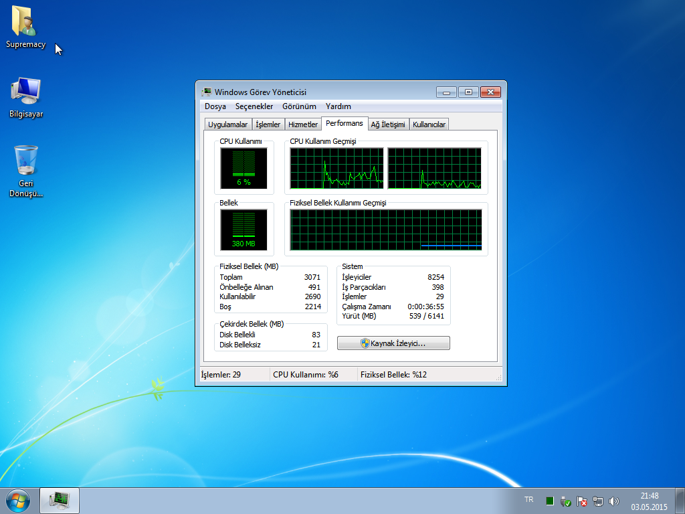This screenshot has width=685, height=514.
Task: Switch to the Uygulamalar tab
Action: coord(228,124)
